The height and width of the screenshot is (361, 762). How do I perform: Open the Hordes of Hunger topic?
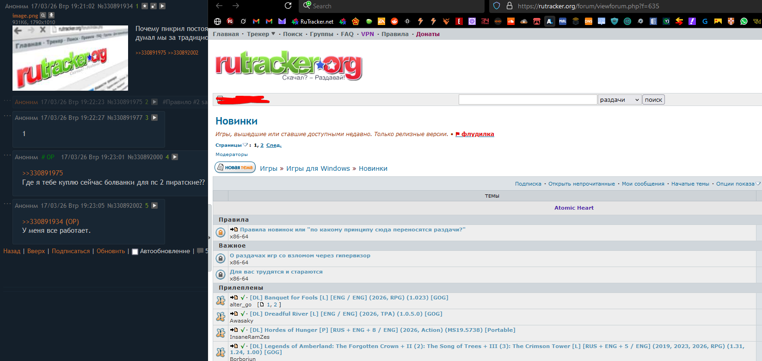382,330
